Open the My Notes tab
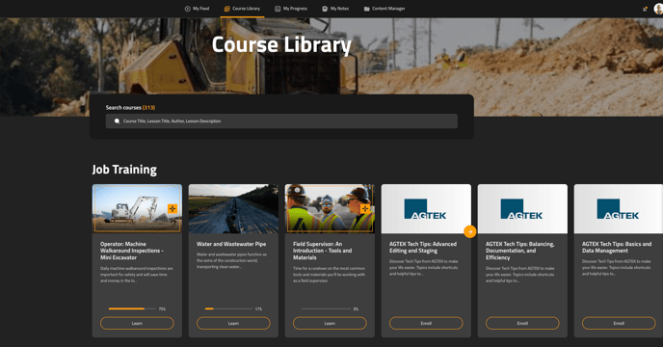Viewport: 663px width, 347px height. 335,9
